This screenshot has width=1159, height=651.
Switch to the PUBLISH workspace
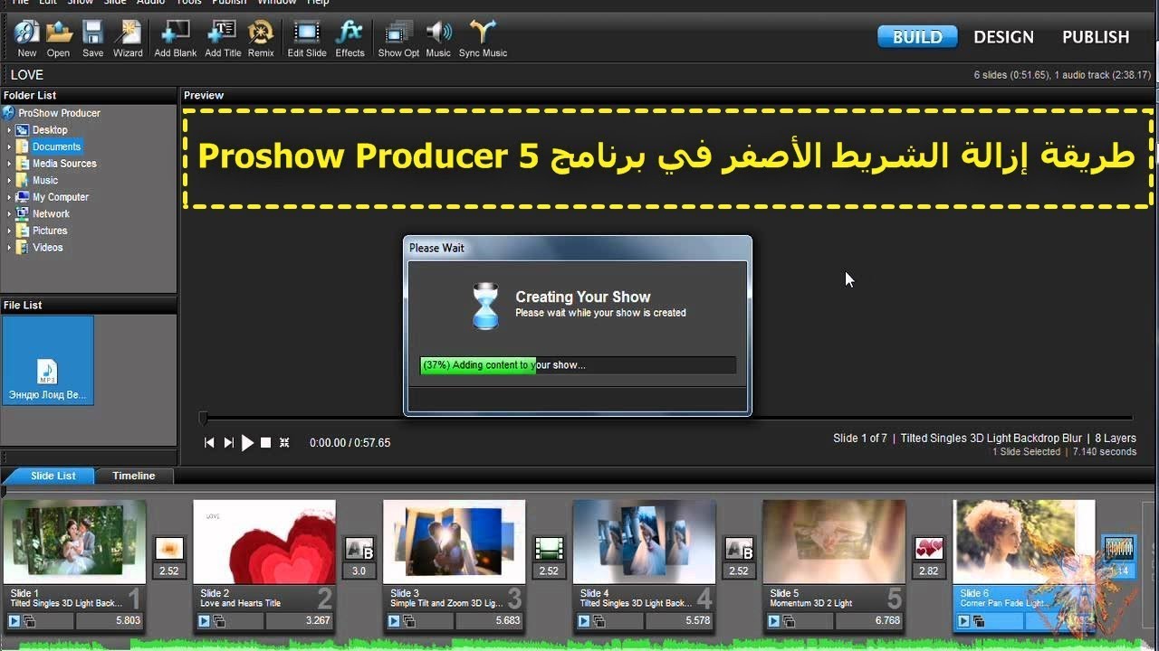point(1096,37)
